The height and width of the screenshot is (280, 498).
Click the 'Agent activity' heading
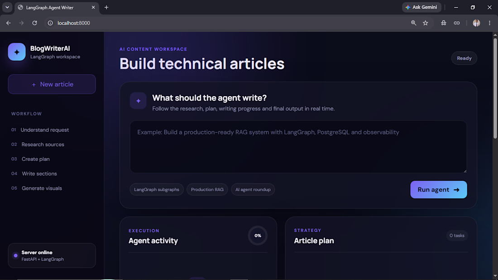coord(153,241)
